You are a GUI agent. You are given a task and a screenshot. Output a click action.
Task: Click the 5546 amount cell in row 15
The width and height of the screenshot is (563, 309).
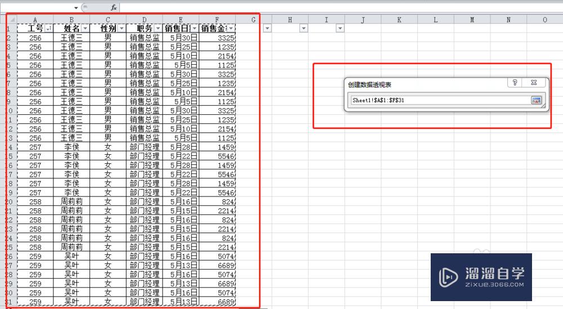coord(217,156)
